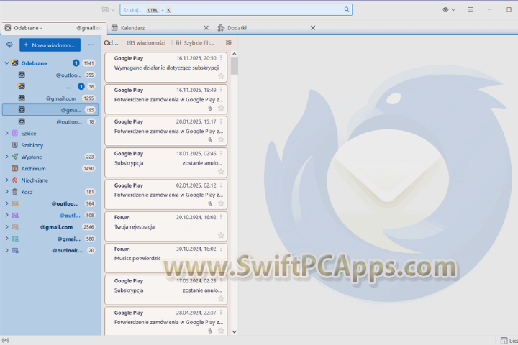Expand the @outloo... account with 964 messages
Image resolution: width=518 pixels, height=345 pixels.
6,203
